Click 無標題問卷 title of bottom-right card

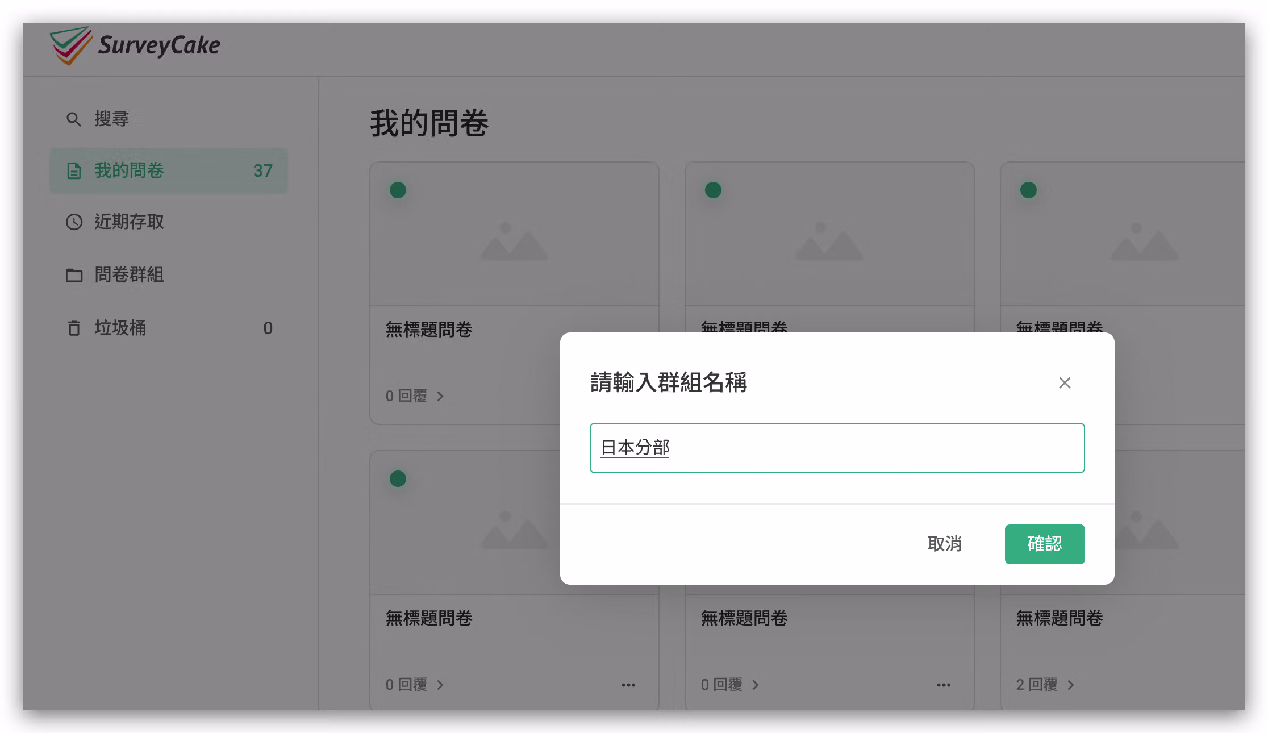(1060, 618)
